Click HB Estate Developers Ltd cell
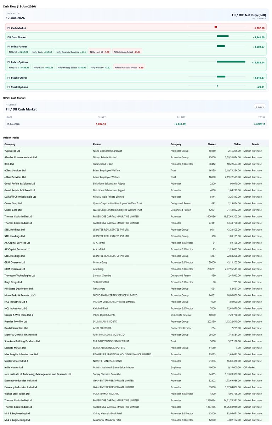The width and height of the screenshot is (272, 425). tap(18, 289)
